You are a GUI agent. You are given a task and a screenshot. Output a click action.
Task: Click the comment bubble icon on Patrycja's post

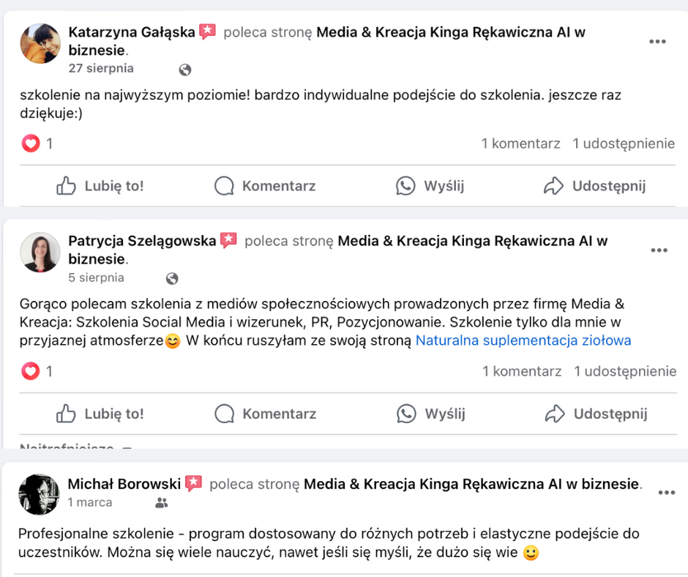tap(224, 414)
